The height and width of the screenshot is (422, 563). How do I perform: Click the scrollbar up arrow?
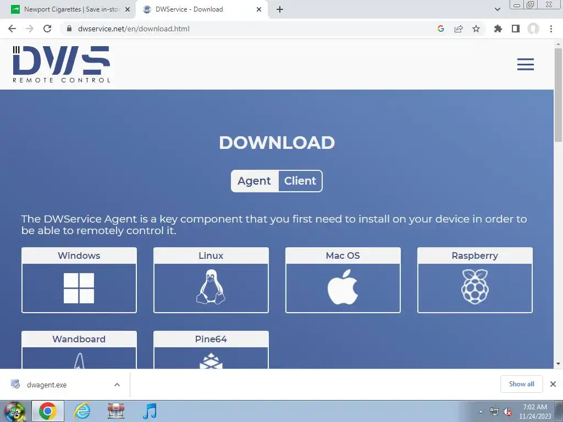tap(559, 43)
